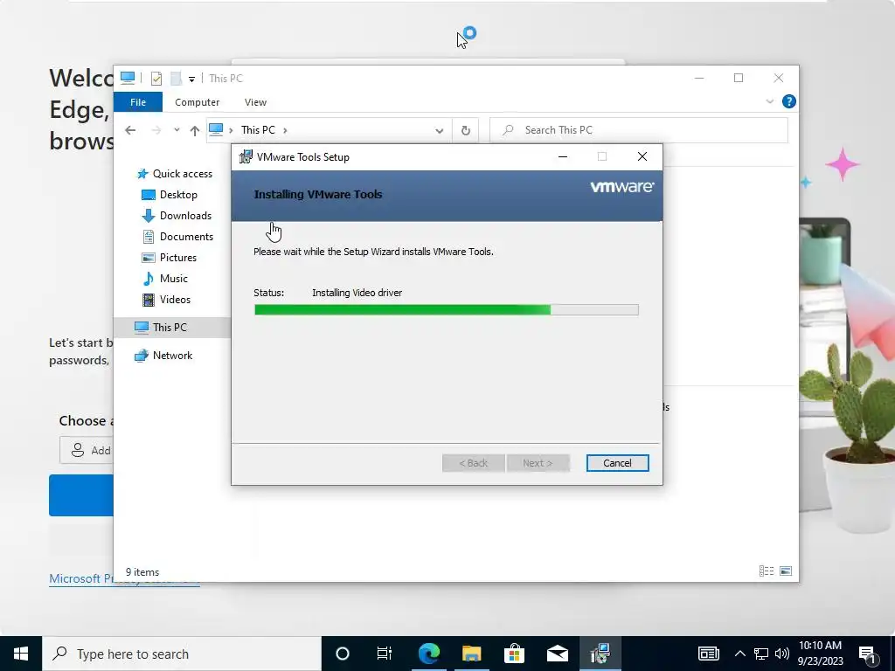This screenshot has width=895, height=671.
Task: Click the Properties quick access toolbar icon
Action: click(156, 78)
